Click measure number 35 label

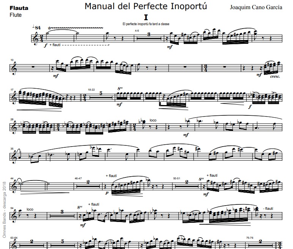[12, 149]
